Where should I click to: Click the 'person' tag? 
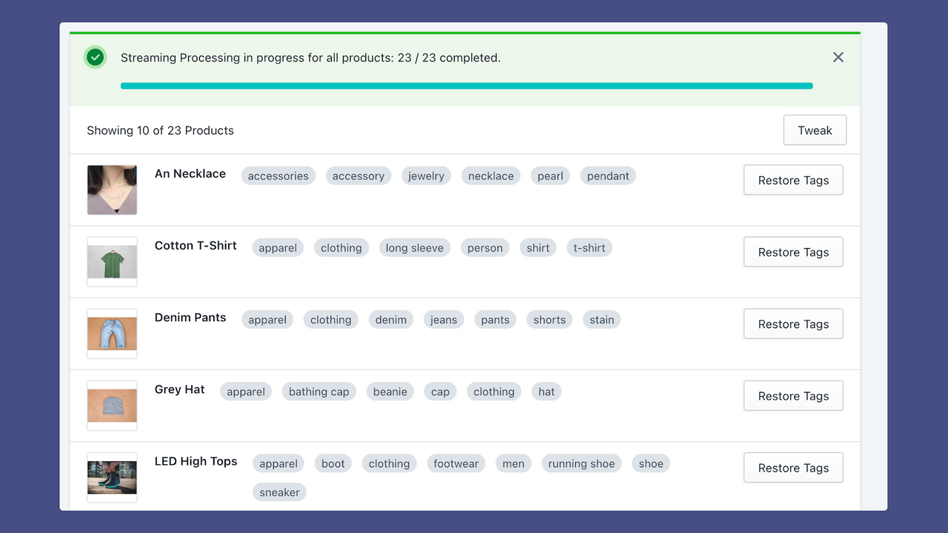click(x=485, y=247)
